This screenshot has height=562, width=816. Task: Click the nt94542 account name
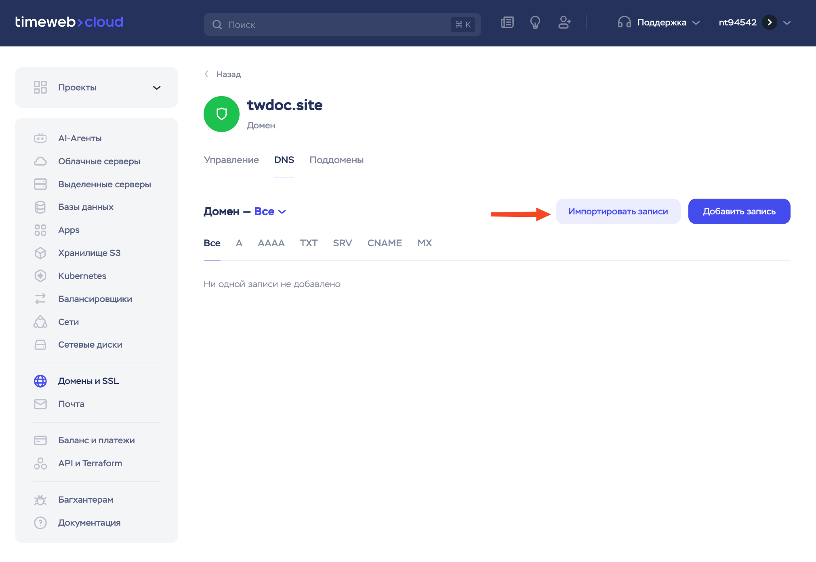coord(738,22)
